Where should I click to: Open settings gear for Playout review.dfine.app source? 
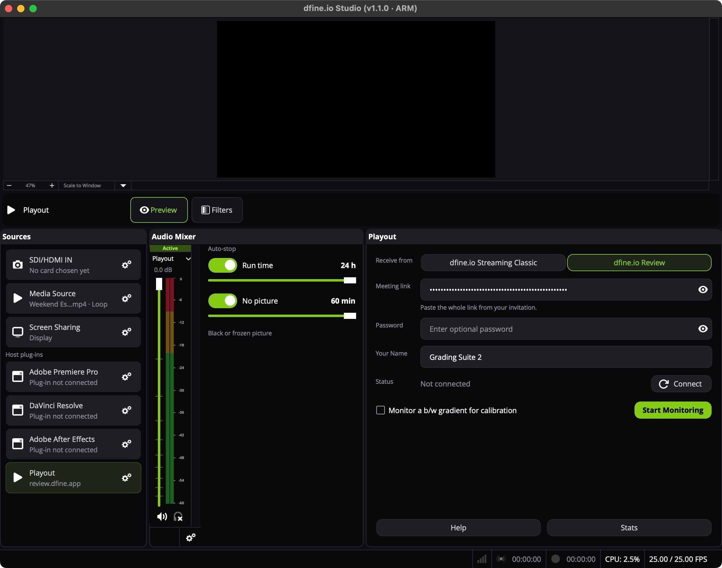[x=126, y=478]
